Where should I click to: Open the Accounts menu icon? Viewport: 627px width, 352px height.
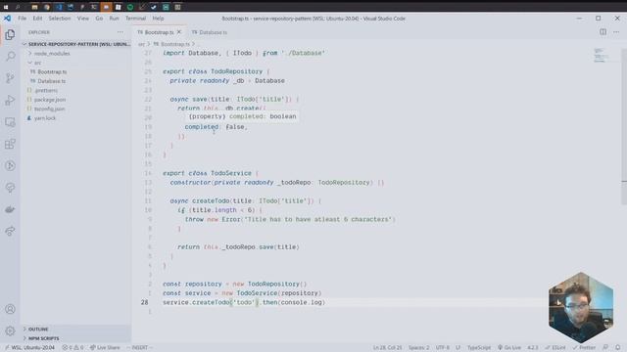(10, 309)
